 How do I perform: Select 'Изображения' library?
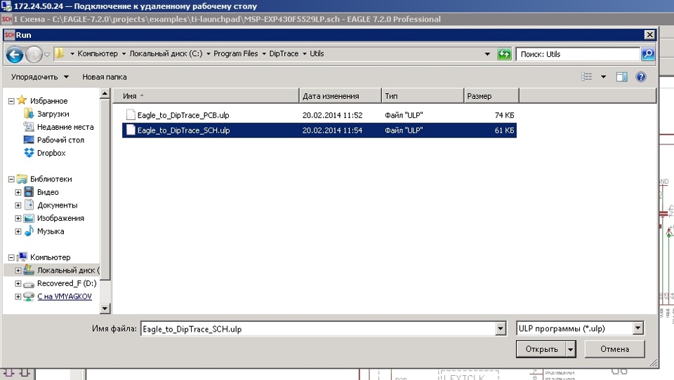coord(60,218)
